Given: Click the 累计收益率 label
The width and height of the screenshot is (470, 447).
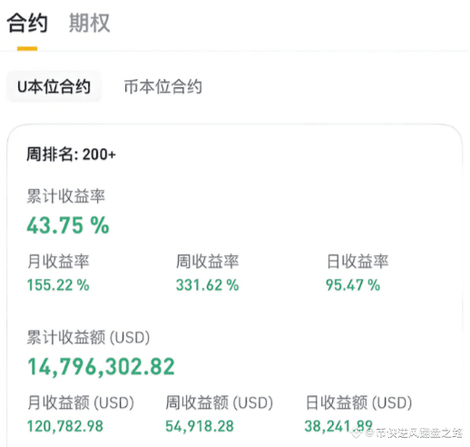Looking at the screenshot, I should [x=66, y=196].
